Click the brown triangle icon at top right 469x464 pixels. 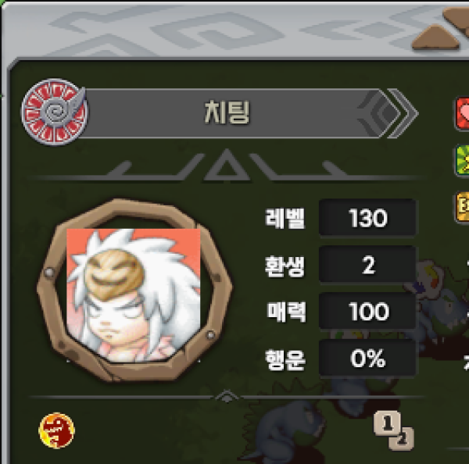[x=435, y=37]
